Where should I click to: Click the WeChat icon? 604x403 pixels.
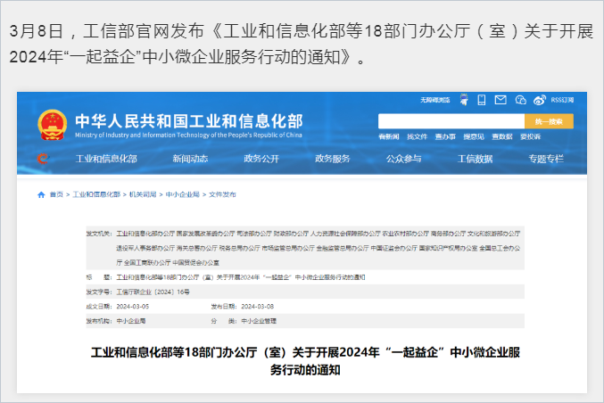pyautogui.click(x=520, y=100)
